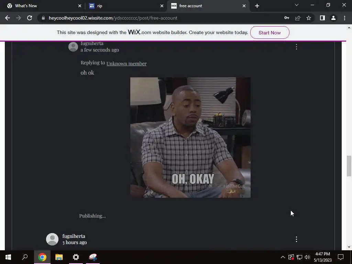Image resolution: width=352 pixels, height=264 pixels.
Task: Open Snipping tool taskbar icon
Action: [x=93, y=257]
